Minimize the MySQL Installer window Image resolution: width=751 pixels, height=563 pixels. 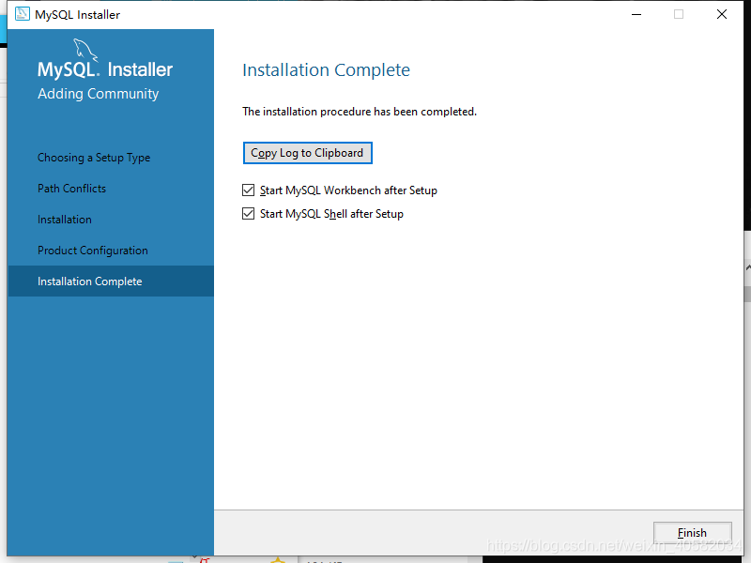coord(636,14)
